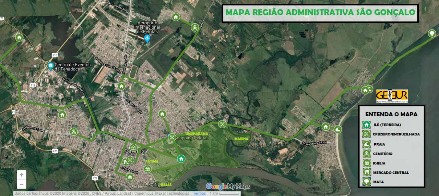Click the Google My Maps logo
439x196 pixels.
228,186
